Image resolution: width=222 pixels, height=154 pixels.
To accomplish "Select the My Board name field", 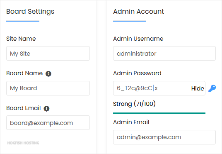I will (x=48, y=88).
